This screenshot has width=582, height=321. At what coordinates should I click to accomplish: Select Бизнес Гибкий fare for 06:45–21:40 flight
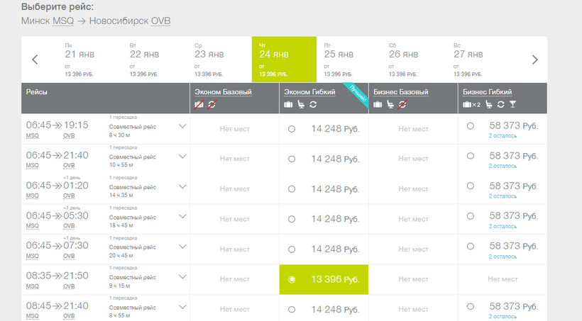(x=470, y=156)
